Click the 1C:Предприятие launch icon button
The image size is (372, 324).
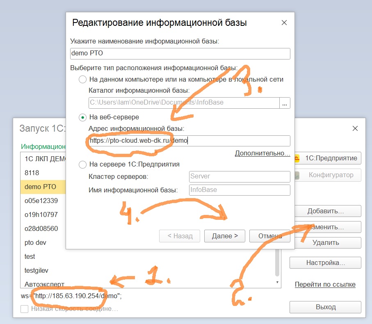tap(328, 158)
